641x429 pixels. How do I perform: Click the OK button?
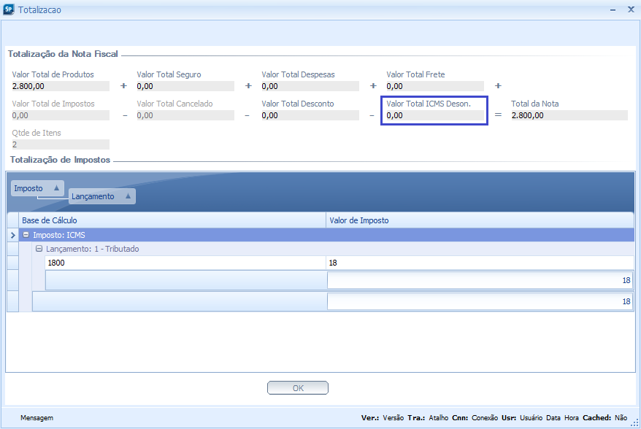297,388
